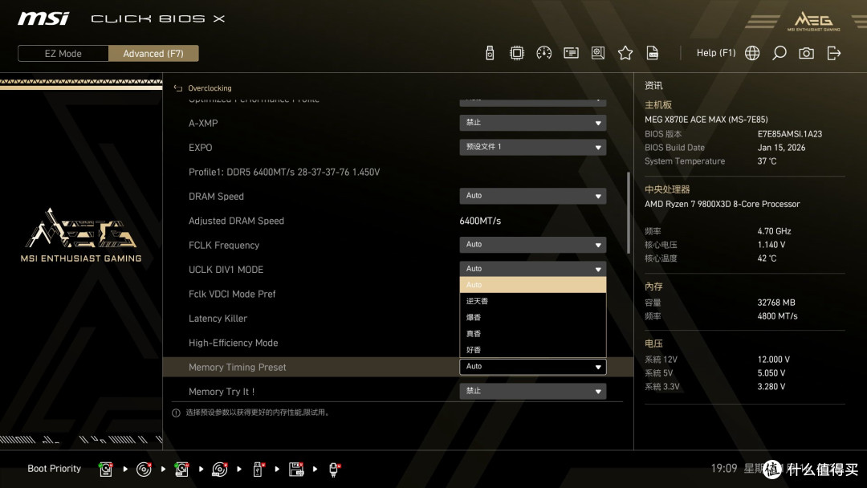Open the UCLK DIV1 MODE dropdown
Image resolution: width=867 pixels, height=488 pixels.
(532, 269)
